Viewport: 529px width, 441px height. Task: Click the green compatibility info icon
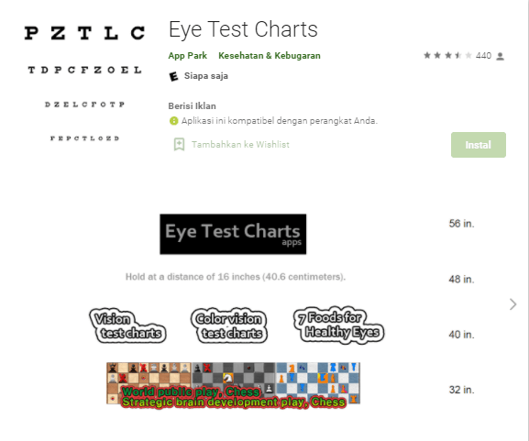click(173, 121)
